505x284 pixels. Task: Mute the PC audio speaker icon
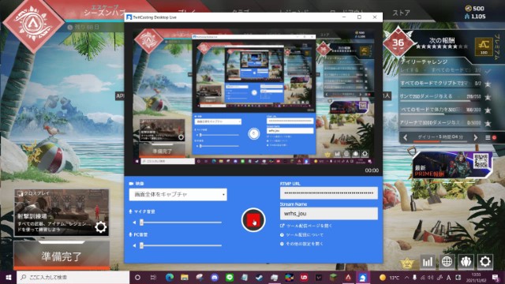(134, 245)
